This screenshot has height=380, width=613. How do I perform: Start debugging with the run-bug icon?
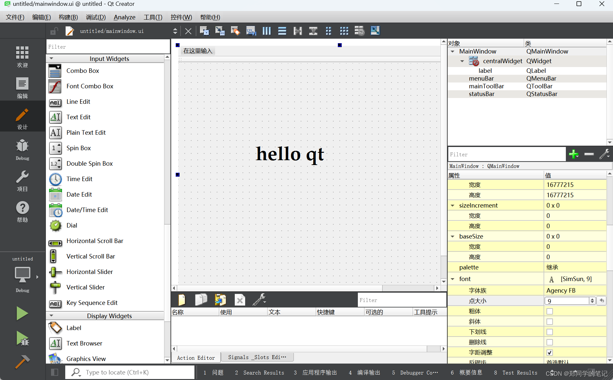click(22, 338)
